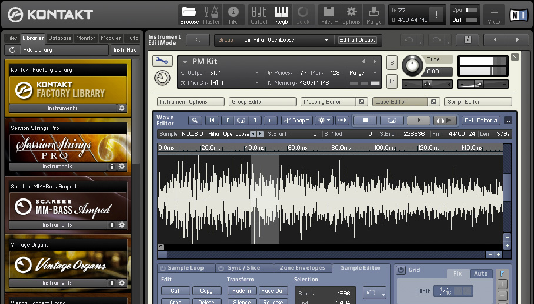Click the wrench icon to exit instrument edit
Viewport: 534px width, 304px height.
coord(162,61)
